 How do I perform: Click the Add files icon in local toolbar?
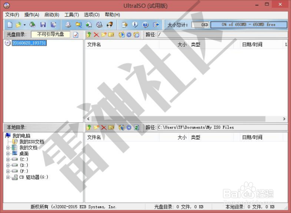pos(121,127)
